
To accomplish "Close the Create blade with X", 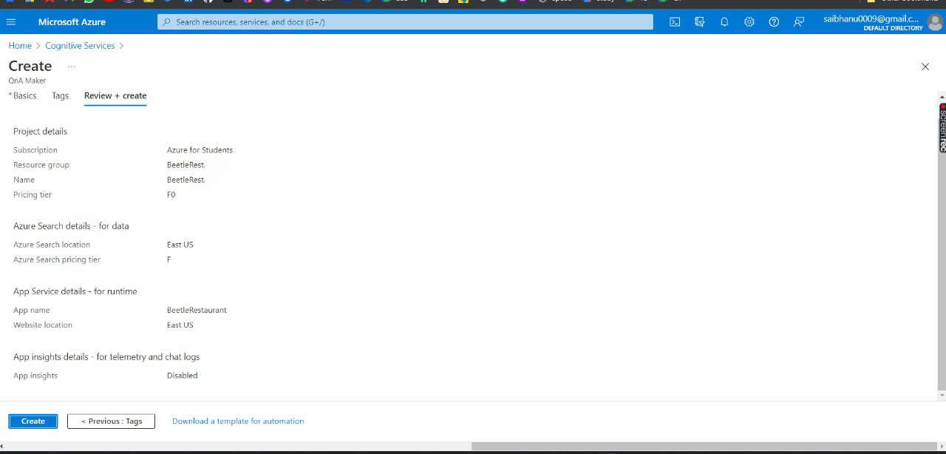I will [x=925, y=67].
